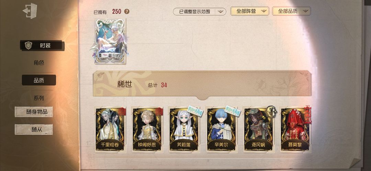Expand the 全部品质 quality filter
The height and width of the screenshot is (171, 371).
point(292,11)
